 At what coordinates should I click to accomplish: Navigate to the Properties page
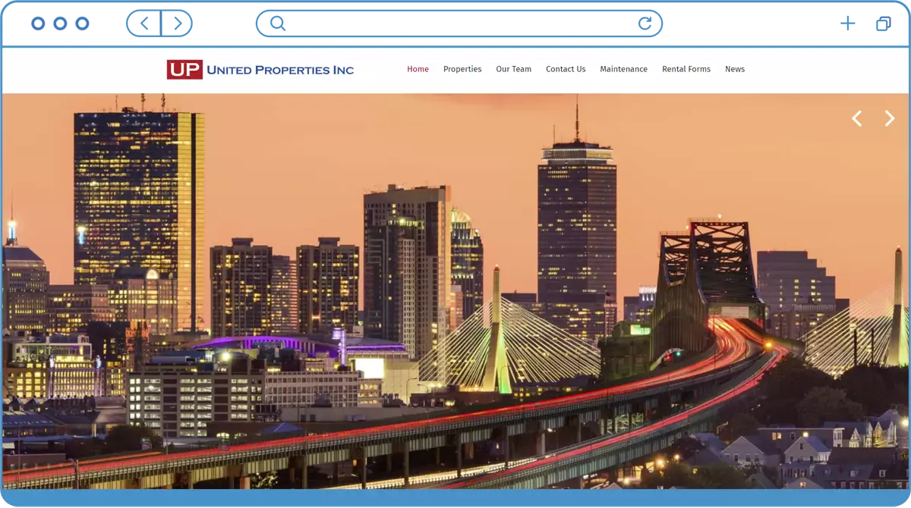coord(462,69)
